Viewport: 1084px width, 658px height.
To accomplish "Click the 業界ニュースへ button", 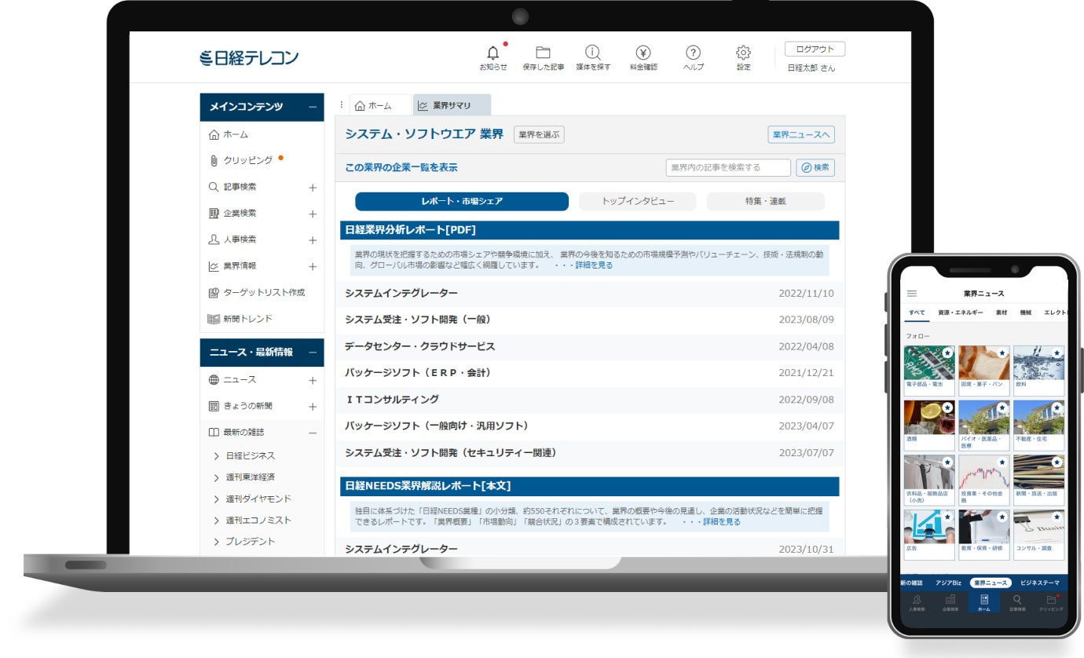I will coord(801,134).
